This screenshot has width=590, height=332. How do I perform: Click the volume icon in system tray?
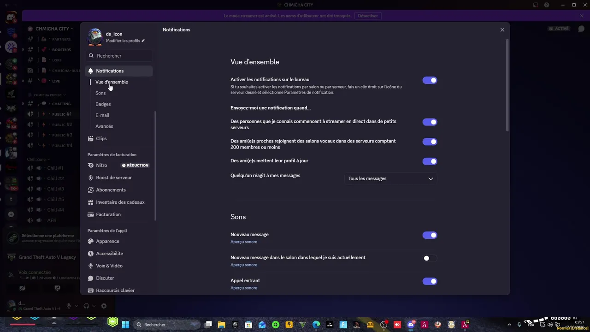(x=550, y=325)
